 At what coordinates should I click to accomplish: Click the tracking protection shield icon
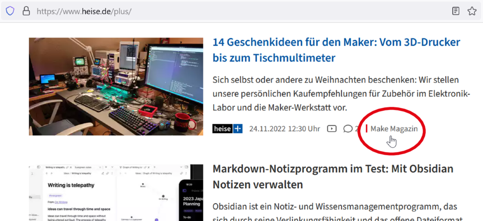tap(10, 11)
